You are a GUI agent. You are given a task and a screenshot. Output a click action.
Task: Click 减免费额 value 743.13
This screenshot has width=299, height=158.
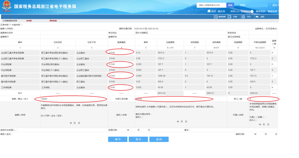(x=216, y=76)
